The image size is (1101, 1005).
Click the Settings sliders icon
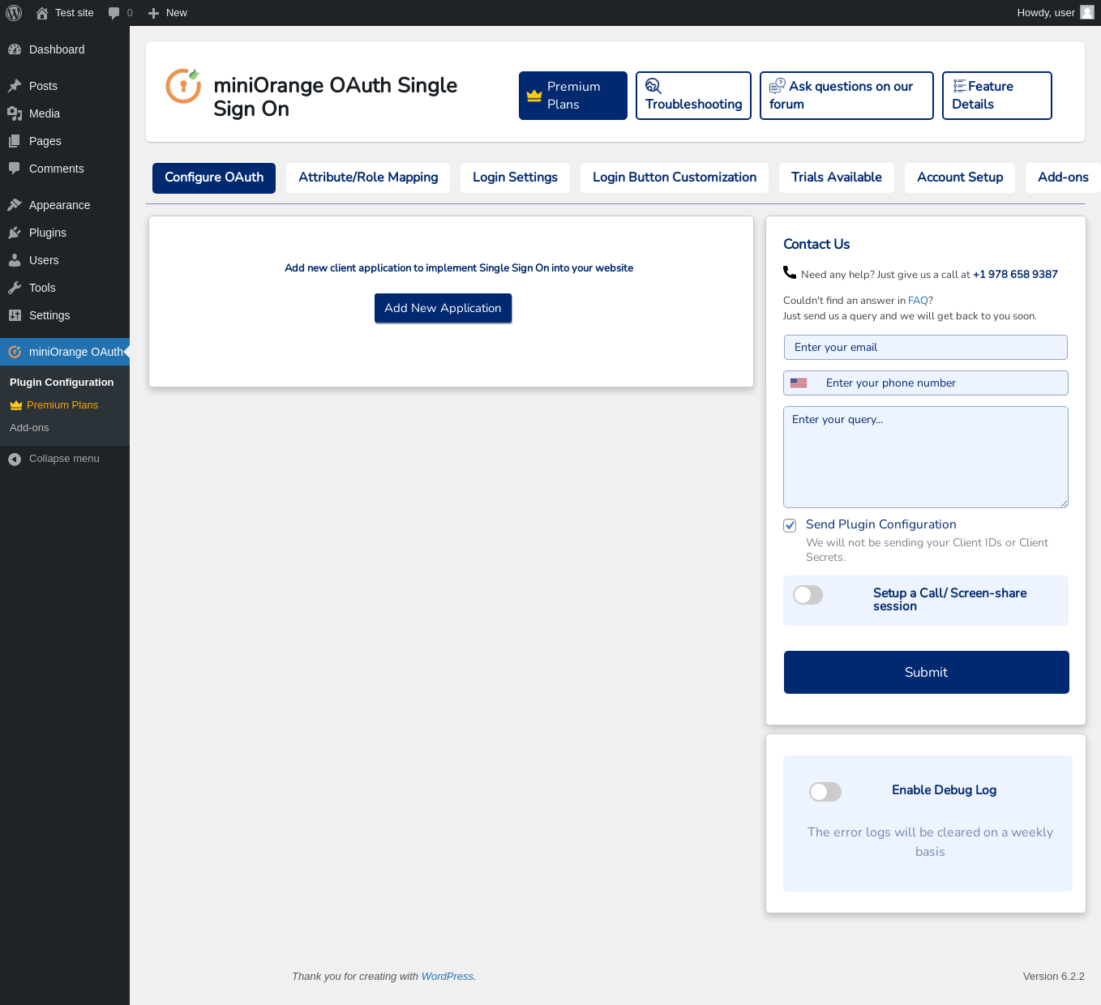(15, 315)
